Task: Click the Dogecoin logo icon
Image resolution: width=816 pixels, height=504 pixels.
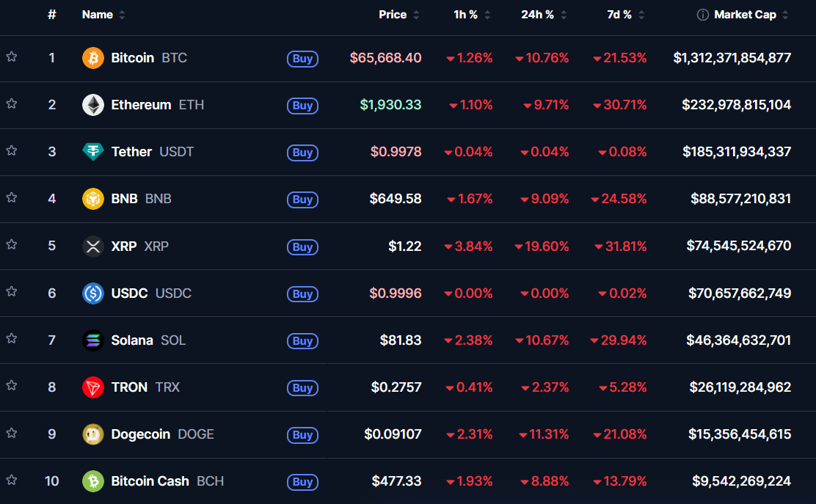Action: click(x=93, y=434)
